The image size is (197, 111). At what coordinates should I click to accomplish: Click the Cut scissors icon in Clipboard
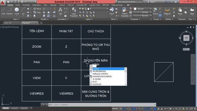(186, 9)
